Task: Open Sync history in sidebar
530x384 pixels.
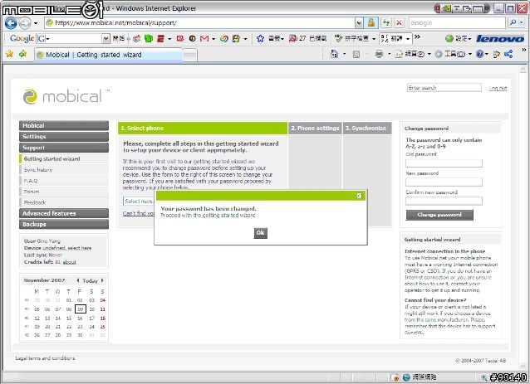Action: 64,170
